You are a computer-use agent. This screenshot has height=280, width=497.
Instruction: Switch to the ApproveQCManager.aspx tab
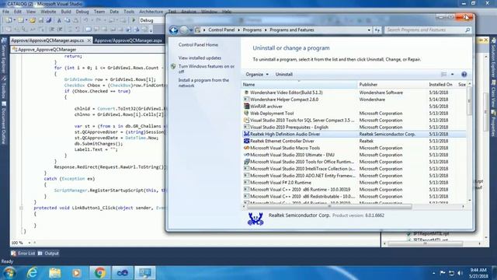tap(128, 40)
